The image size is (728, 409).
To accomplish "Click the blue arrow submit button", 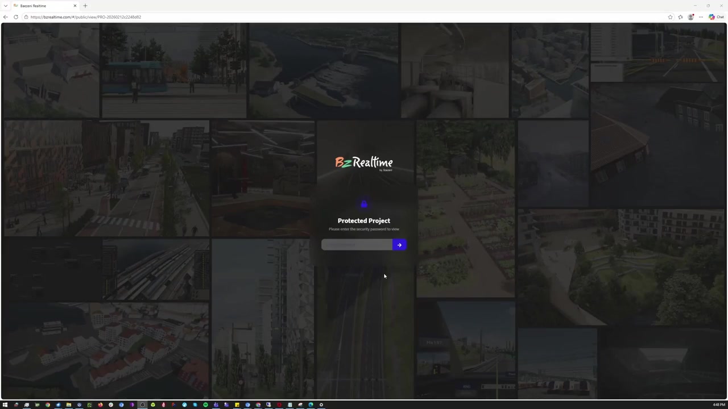I will click(399, 245).
